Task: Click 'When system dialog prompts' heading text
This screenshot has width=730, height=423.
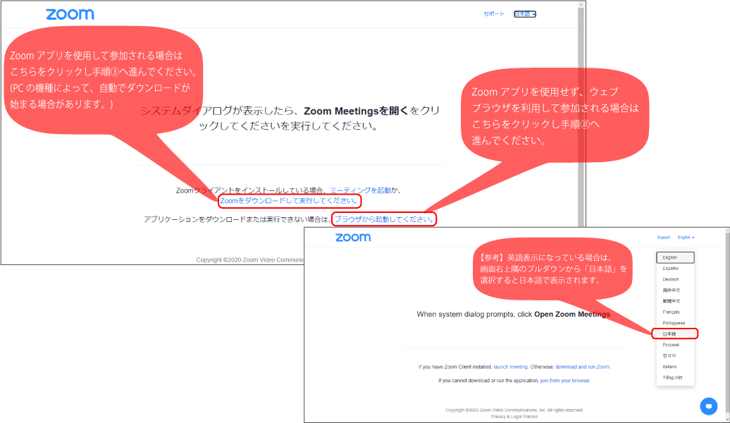Action: click(x=514, y=314)
